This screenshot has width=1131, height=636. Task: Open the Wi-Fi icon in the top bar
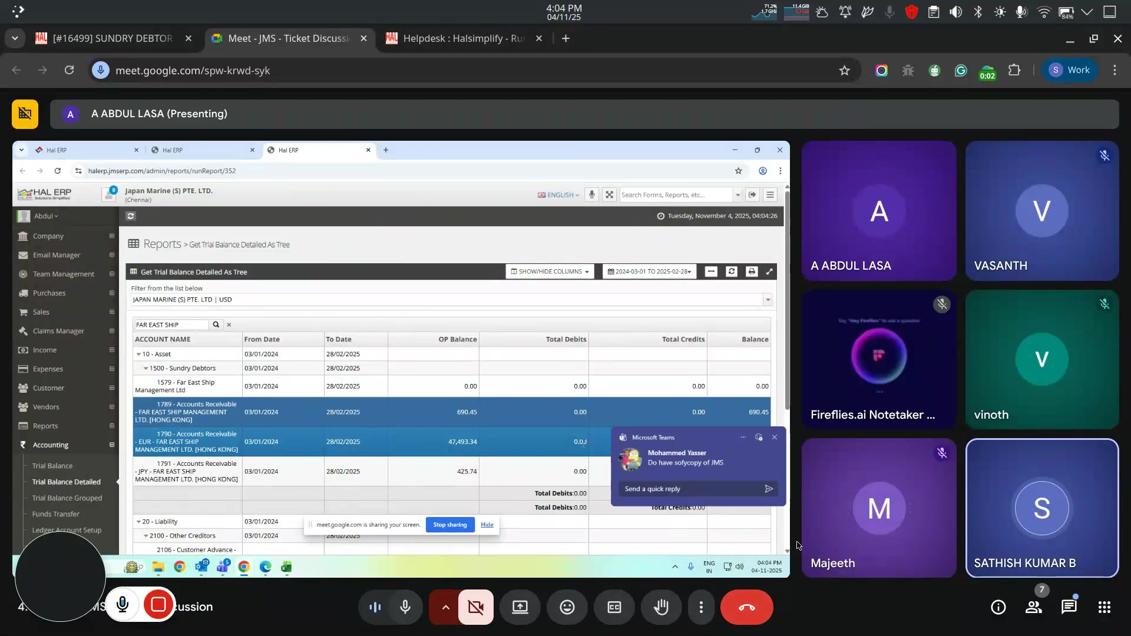point(1044,12)
